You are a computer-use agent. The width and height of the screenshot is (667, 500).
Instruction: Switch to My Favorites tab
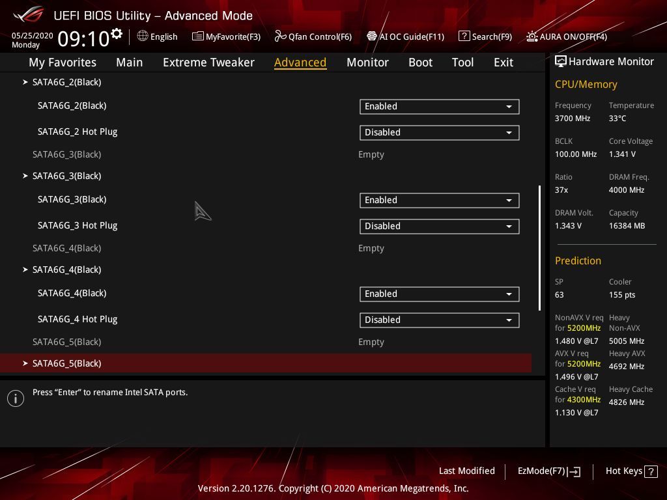pyautogui.click(x=63, y=62)
